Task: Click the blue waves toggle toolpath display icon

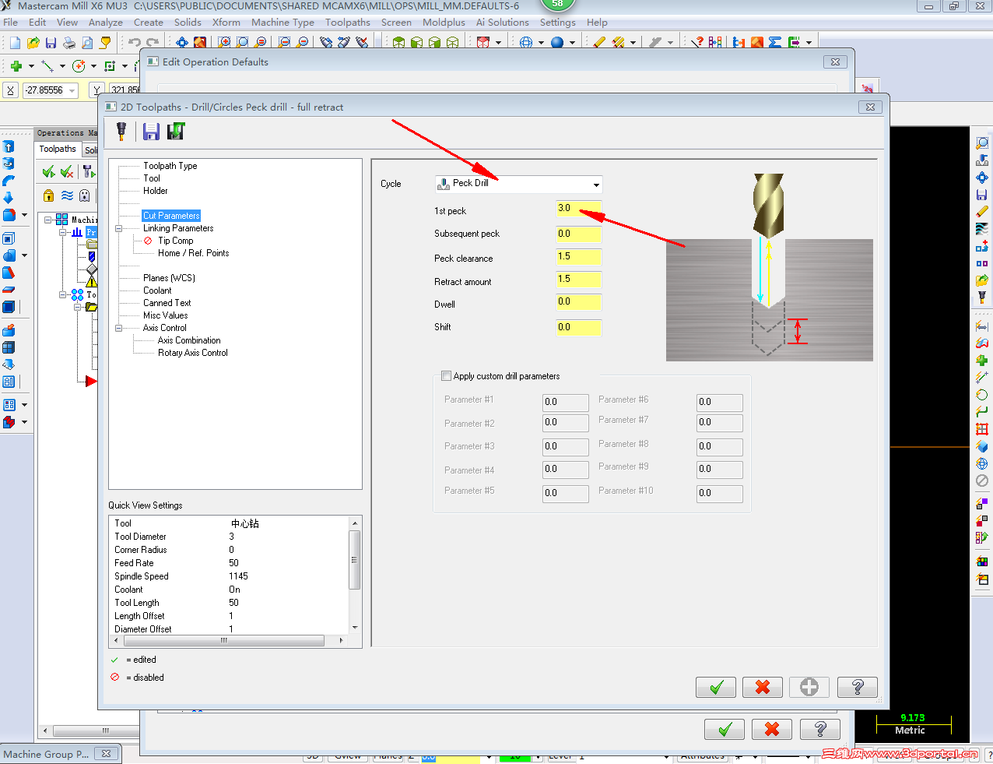Action: click(67, 195)
